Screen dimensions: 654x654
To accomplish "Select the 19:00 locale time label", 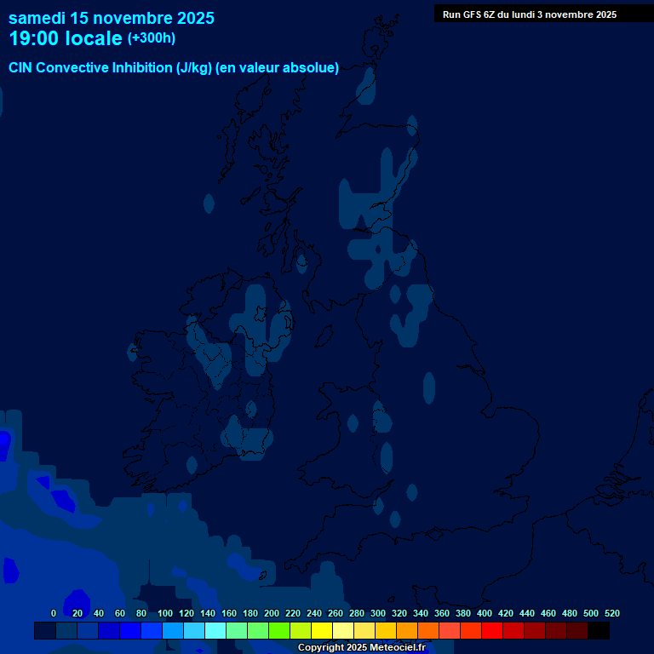I will 66,39.
